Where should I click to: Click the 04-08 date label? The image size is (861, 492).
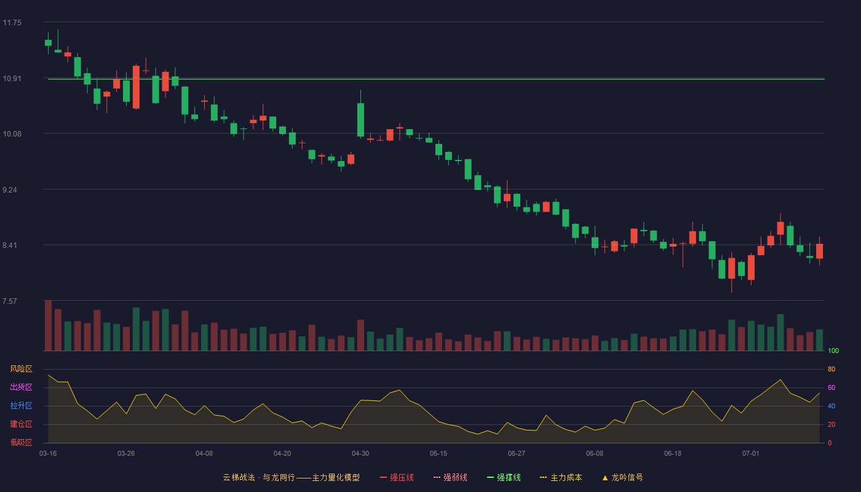(204, 453)
